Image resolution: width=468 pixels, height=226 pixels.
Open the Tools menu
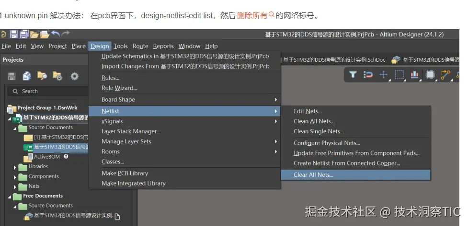point(121,46)
